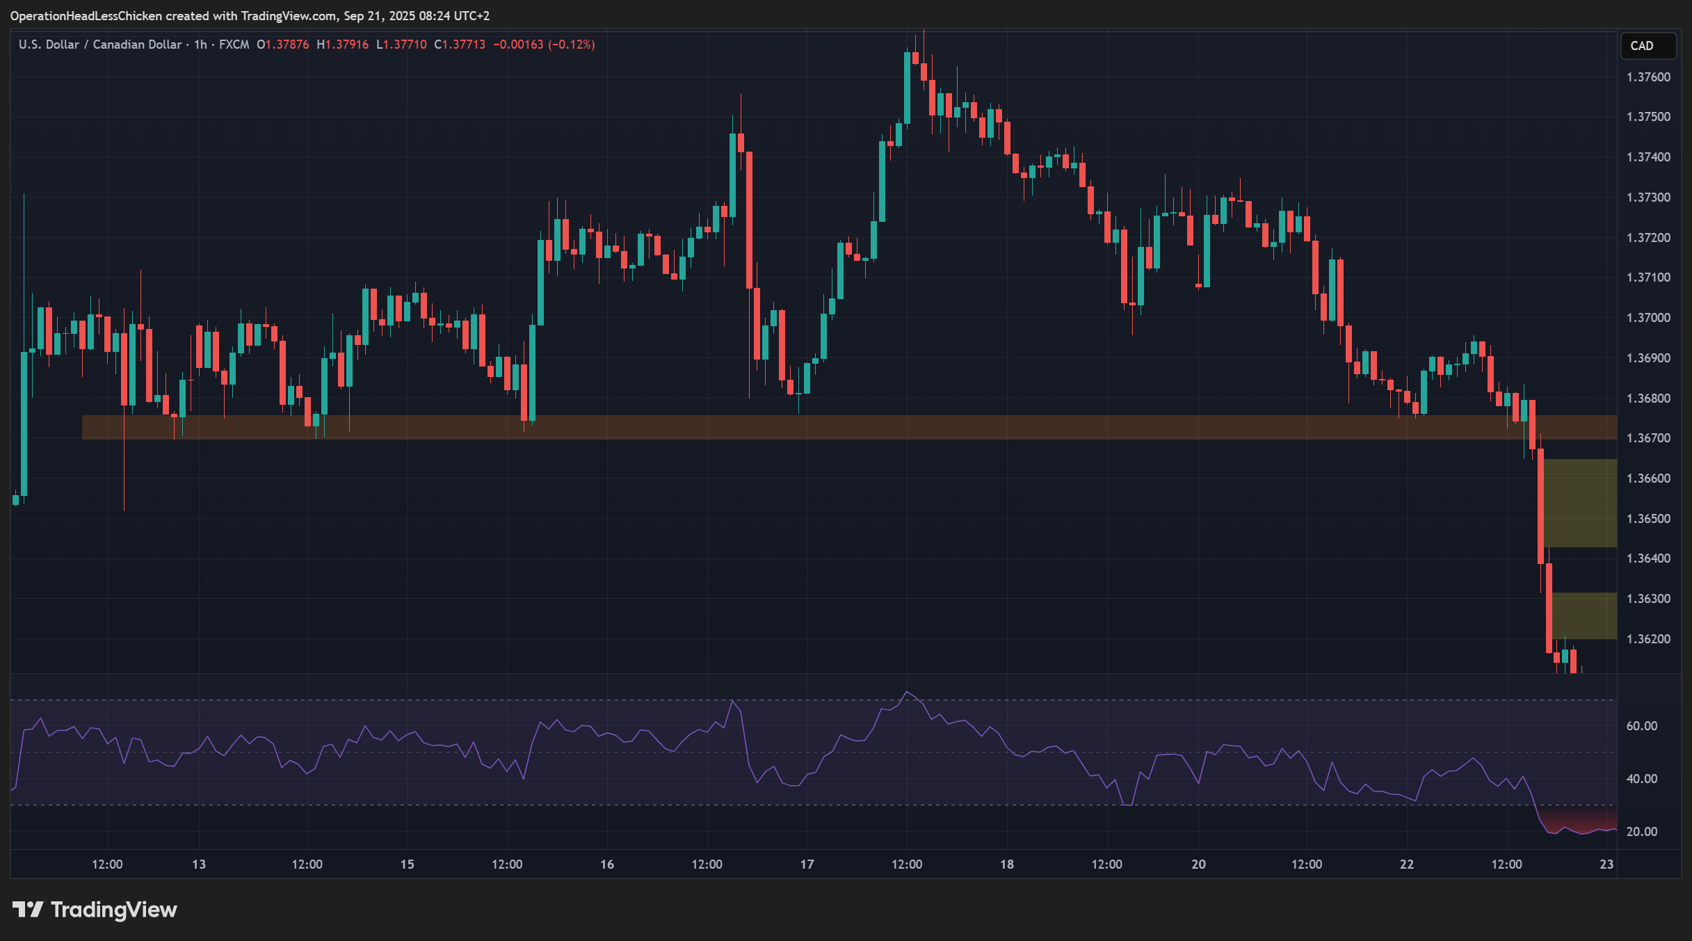Click the date label 20 on the time axis

pos(1198,864)
